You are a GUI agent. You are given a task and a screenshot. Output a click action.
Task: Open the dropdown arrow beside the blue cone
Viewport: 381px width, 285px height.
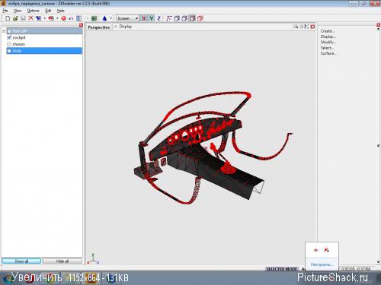click(x=110, y=18)
